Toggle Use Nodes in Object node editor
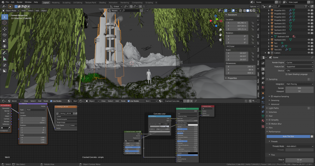Image resolution: width=315 pixels, height=166 pixels. point(129,101)
